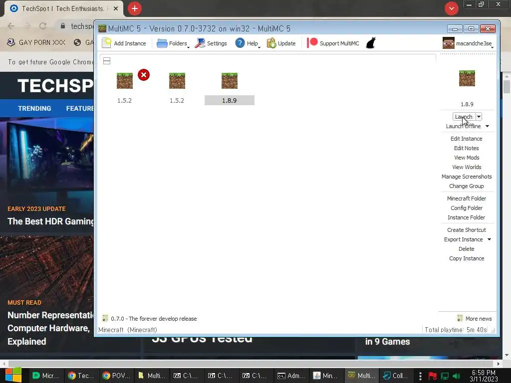Click the Update toolbar button

tap(281, 43)
